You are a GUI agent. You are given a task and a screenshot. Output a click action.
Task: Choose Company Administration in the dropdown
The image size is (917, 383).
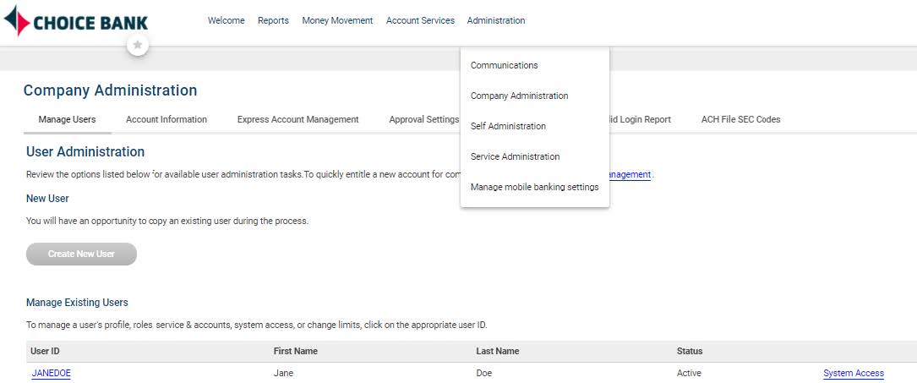(x=519, y=96)
